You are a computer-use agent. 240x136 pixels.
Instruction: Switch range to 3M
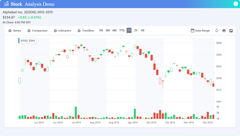[108, 30]
